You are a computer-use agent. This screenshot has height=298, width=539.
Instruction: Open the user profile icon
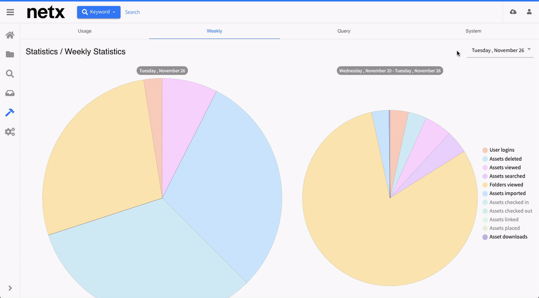(529, 12)
